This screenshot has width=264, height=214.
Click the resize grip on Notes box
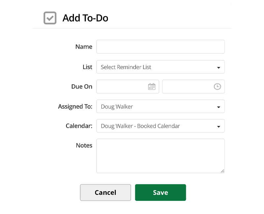[x=222, y=170]
